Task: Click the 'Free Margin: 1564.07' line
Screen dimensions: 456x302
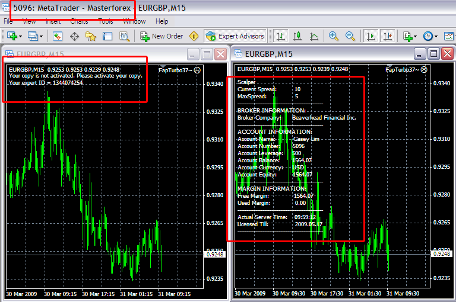Action: coord(275,196)
